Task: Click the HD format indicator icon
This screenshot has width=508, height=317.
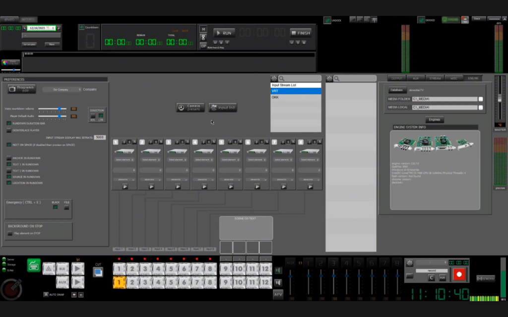Action: [x=465, y=20]
